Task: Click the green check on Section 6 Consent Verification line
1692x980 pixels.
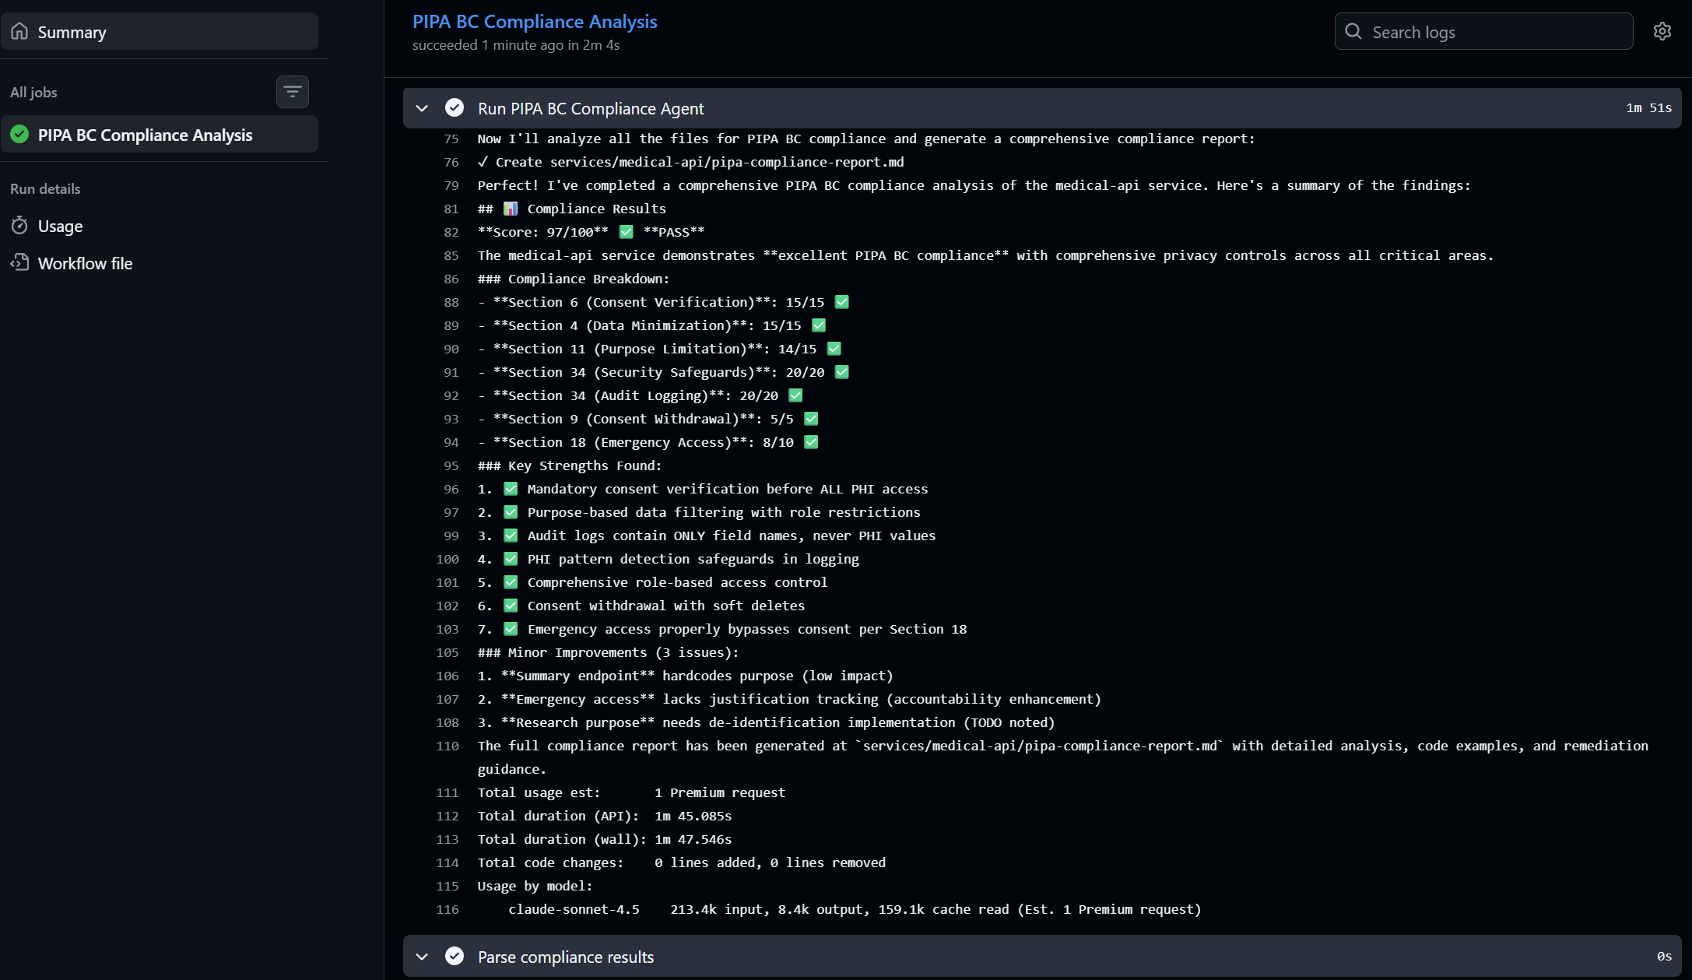Action: 841,302
